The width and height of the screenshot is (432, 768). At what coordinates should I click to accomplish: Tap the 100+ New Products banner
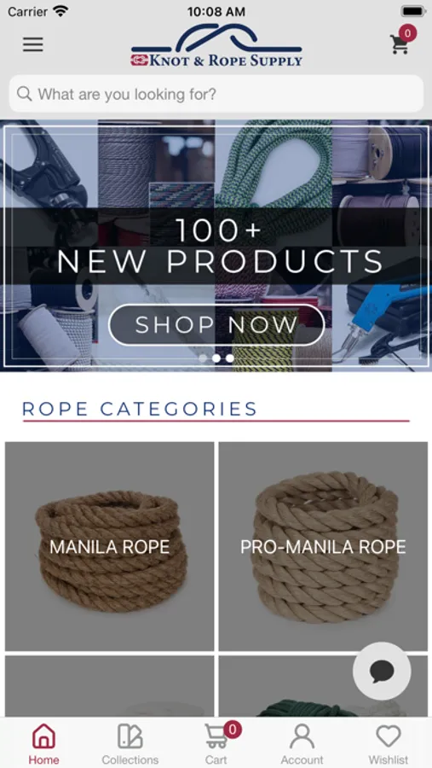pyautogui.click(x=216, y=246)
